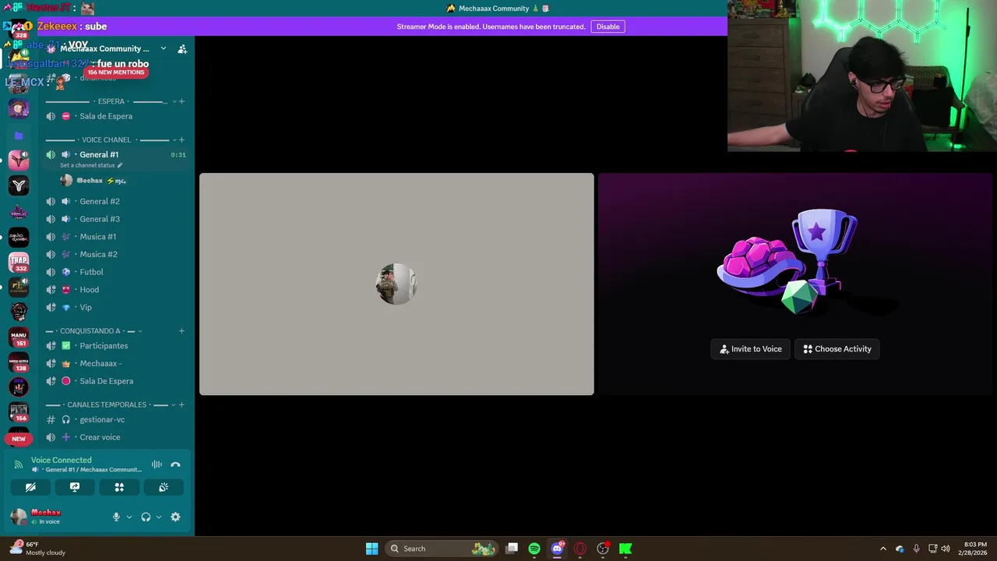Open Discord taskbar icon

point(557,549)
